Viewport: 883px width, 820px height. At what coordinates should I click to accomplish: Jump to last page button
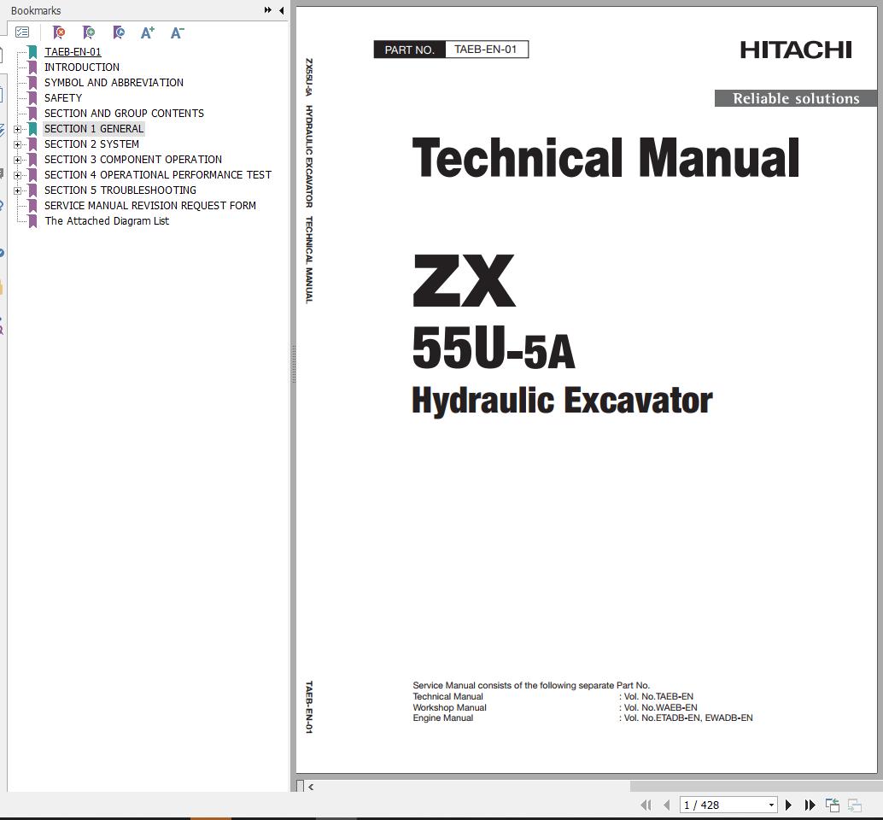pos(810,805)
